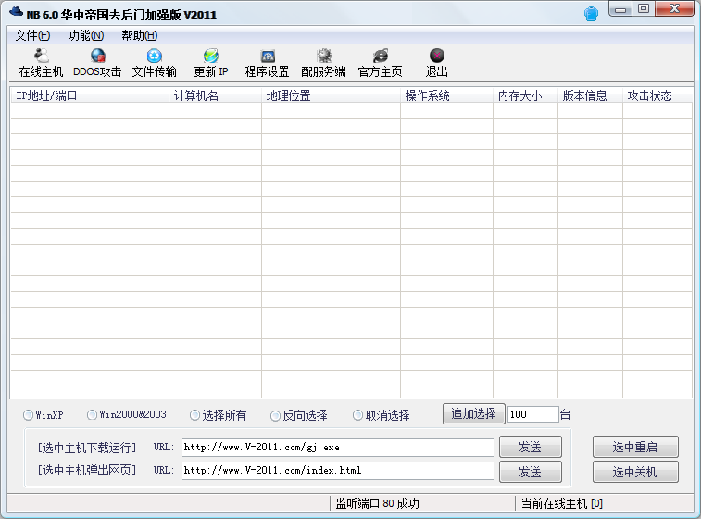Open the 文件传输 file transfer tool

(x=154, y=63)
